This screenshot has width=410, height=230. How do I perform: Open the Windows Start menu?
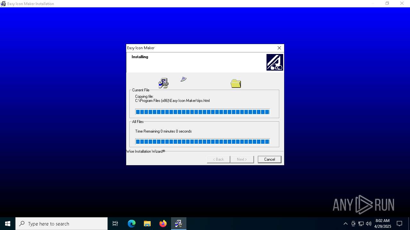tap(8, 224)
